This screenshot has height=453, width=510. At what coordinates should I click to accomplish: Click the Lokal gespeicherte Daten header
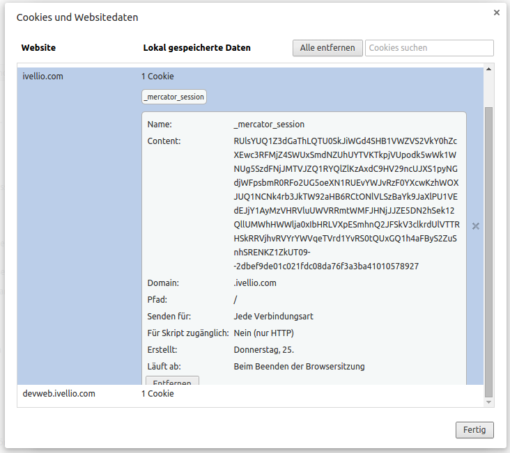(x=196, y=48)
